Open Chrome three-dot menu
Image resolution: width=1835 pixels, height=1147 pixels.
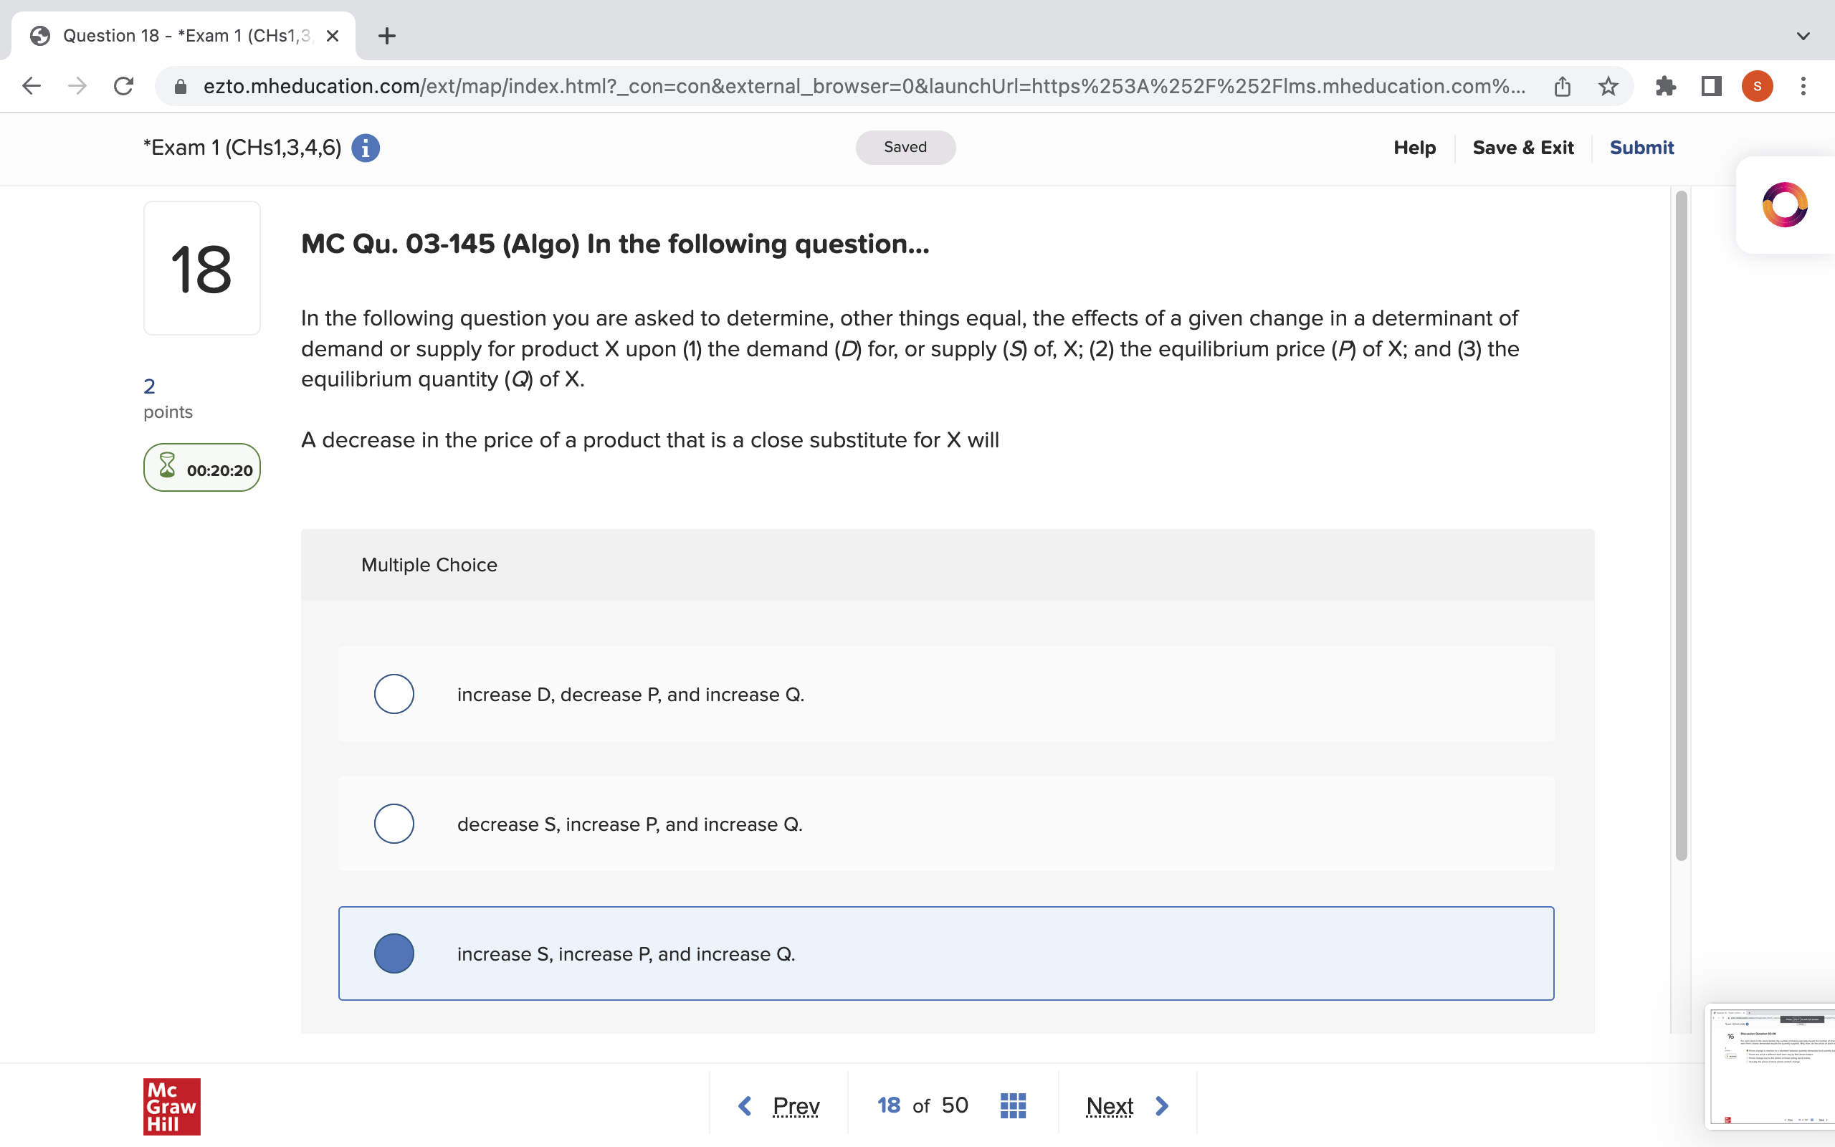click(1803, 86)
